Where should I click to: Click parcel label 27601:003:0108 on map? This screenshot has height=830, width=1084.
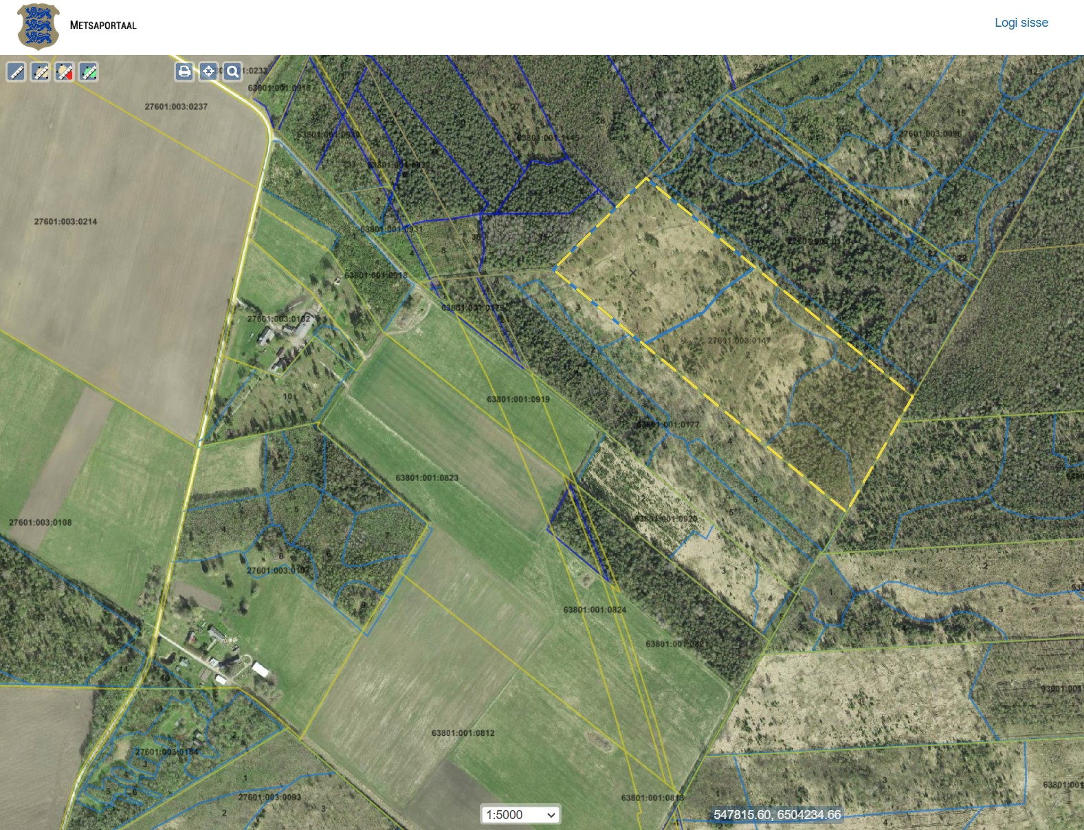[x=41, y=523]
